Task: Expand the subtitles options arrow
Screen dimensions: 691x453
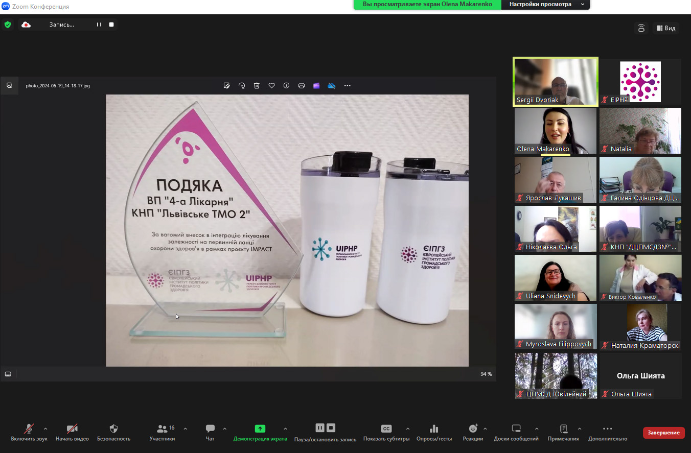Action: click(x=407, y=428)
